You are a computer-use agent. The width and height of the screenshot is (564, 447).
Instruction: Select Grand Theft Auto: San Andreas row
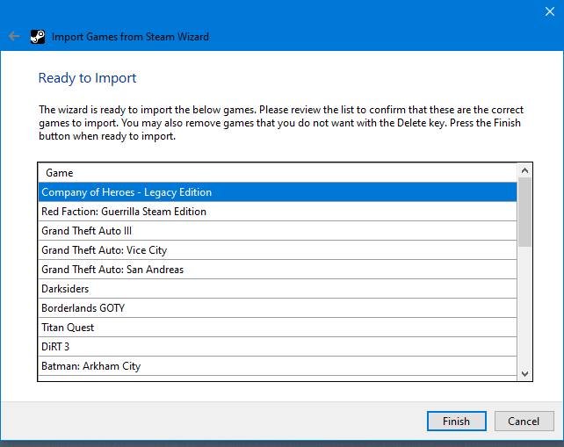tap(278, 270)
